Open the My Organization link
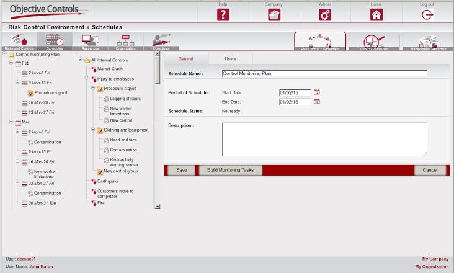The image size is (454, 273). (432, 267)
